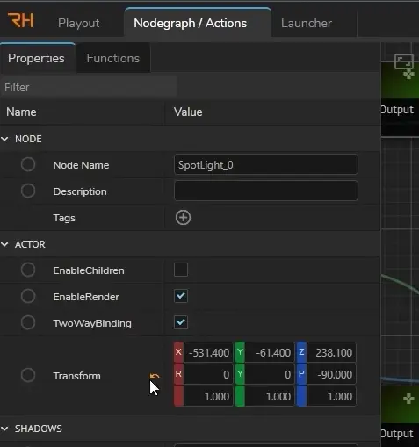Add a tag with the plus icon
Viewport: 419px width, 447px height.
184,218
